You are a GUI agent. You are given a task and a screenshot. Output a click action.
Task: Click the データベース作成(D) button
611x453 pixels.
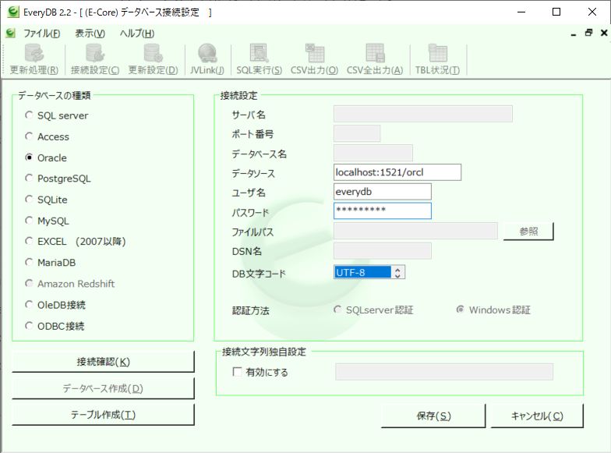tap(103, 388)
